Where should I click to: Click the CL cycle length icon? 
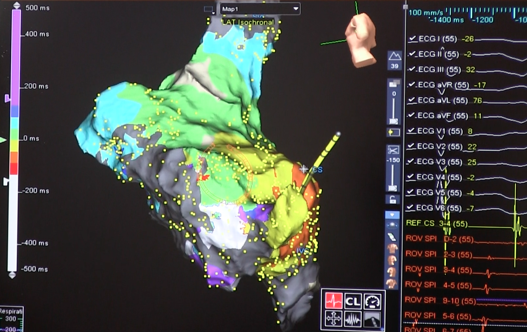pyautogui.click(x=352, y=302)
